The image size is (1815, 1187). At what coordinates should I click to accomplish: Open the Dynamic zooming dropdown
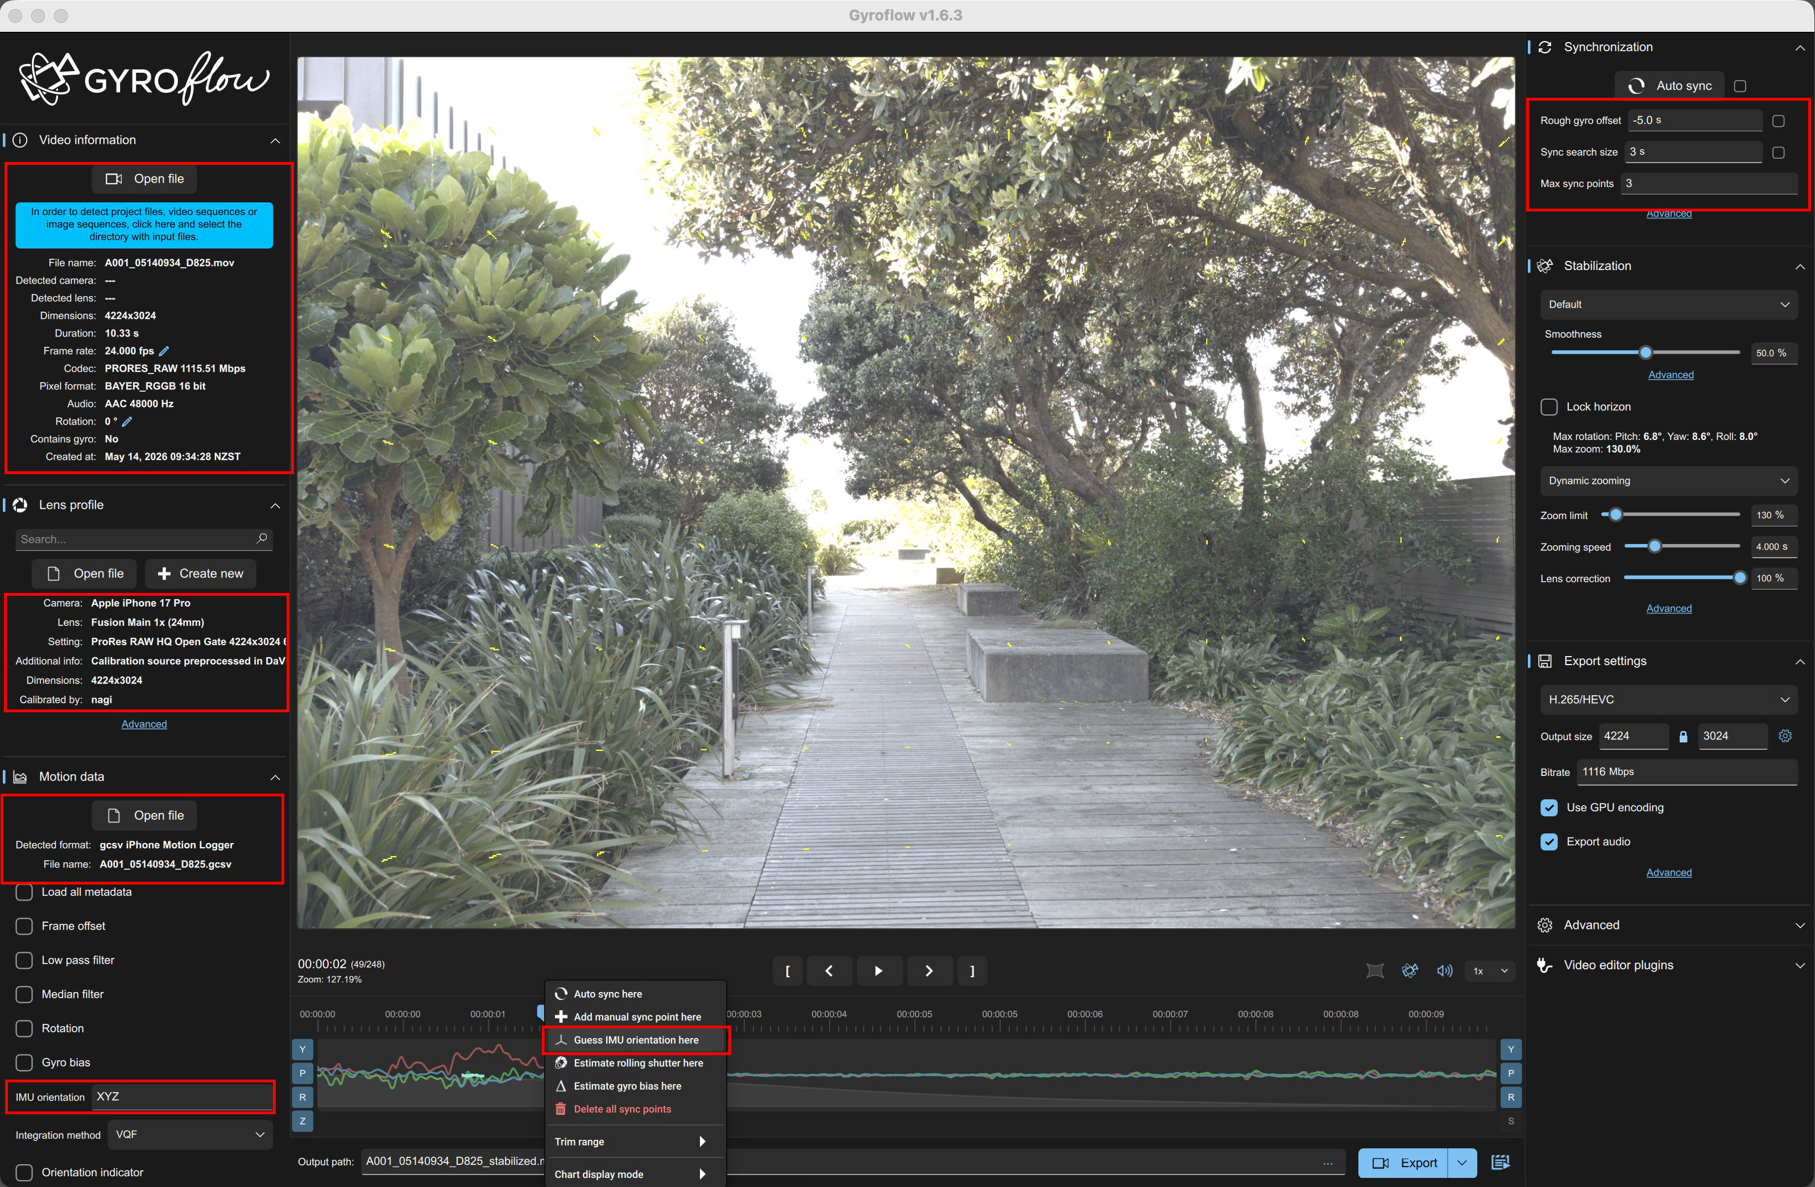(x=1668, y=481)
